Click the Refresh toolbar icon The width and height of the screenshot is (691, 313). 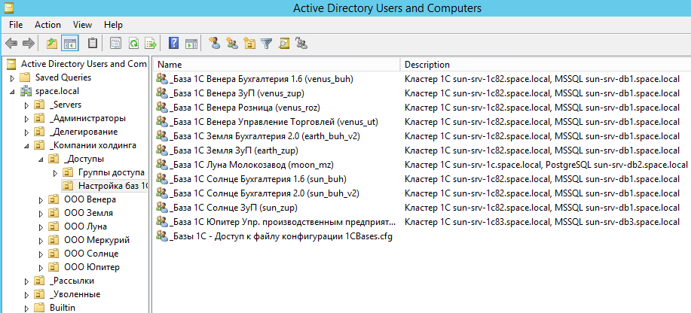click(x=133, y=44)
